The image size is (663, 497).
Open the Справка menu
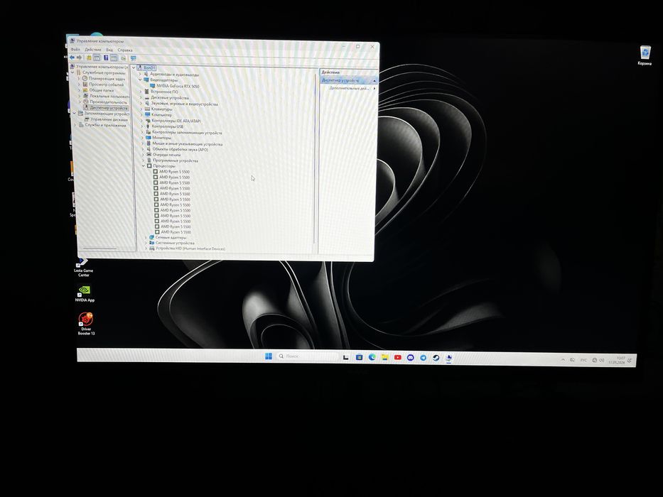pos(125,50)
